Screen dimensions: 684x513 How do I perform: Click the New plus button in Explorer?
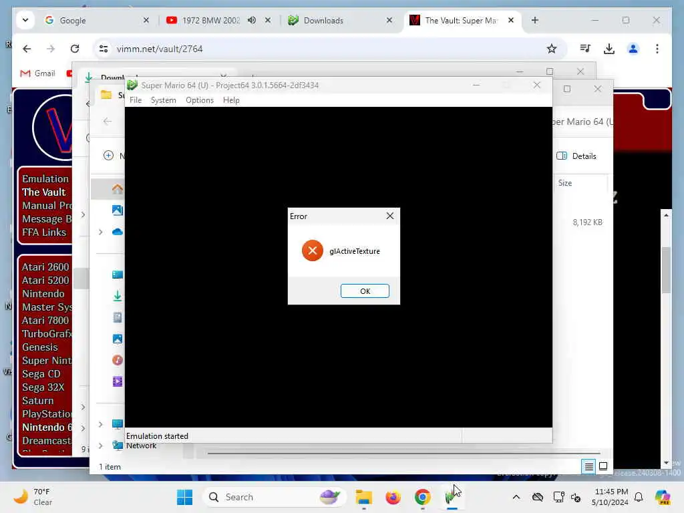tap(109, 155)
